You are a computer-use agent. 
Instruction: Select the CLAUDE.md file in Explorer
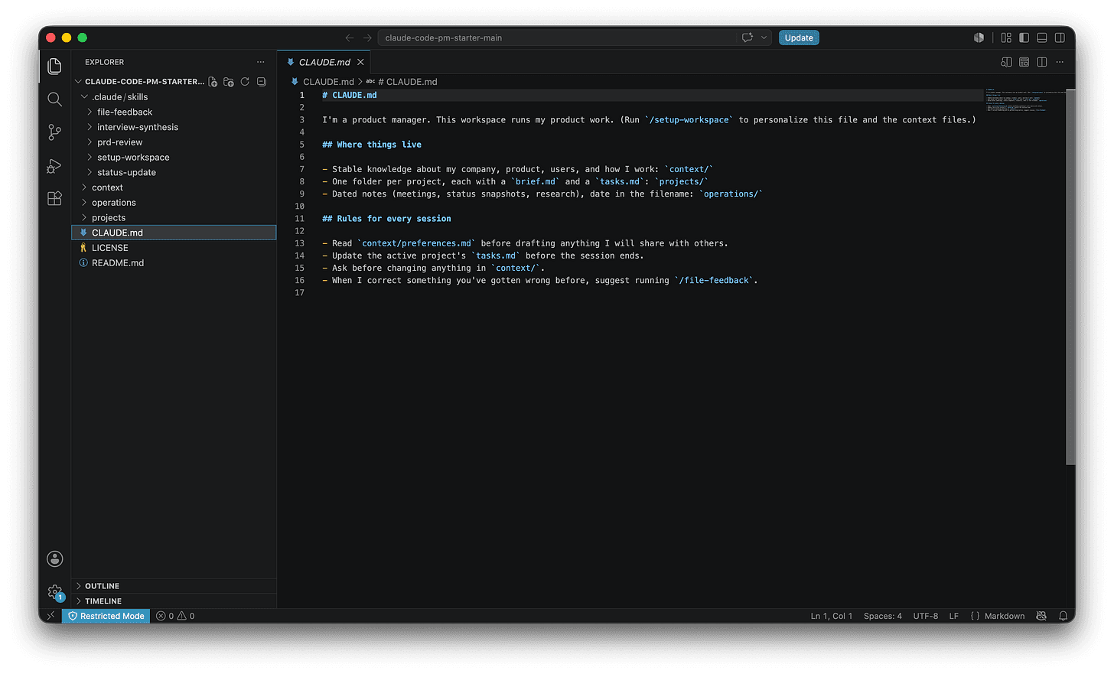[x=174, y=233]
